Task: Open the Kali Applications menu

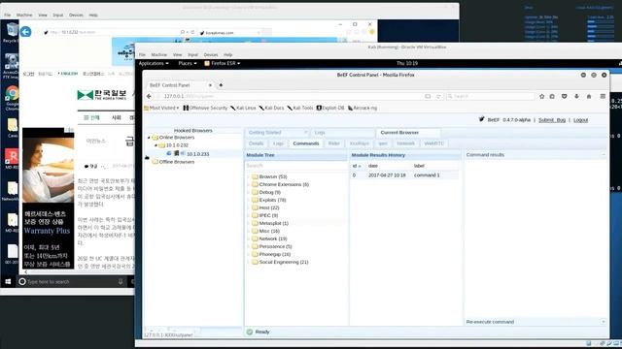Action: click(154, 63)
